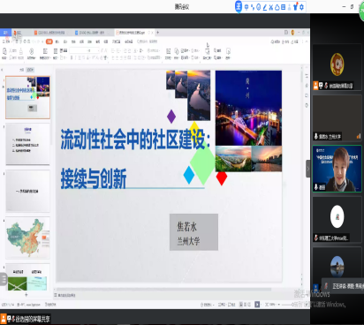The width and height of the screenshot is (364, 325).
Task: Click the scissors icon in the floating input toolbar
Action: [271, 7]
